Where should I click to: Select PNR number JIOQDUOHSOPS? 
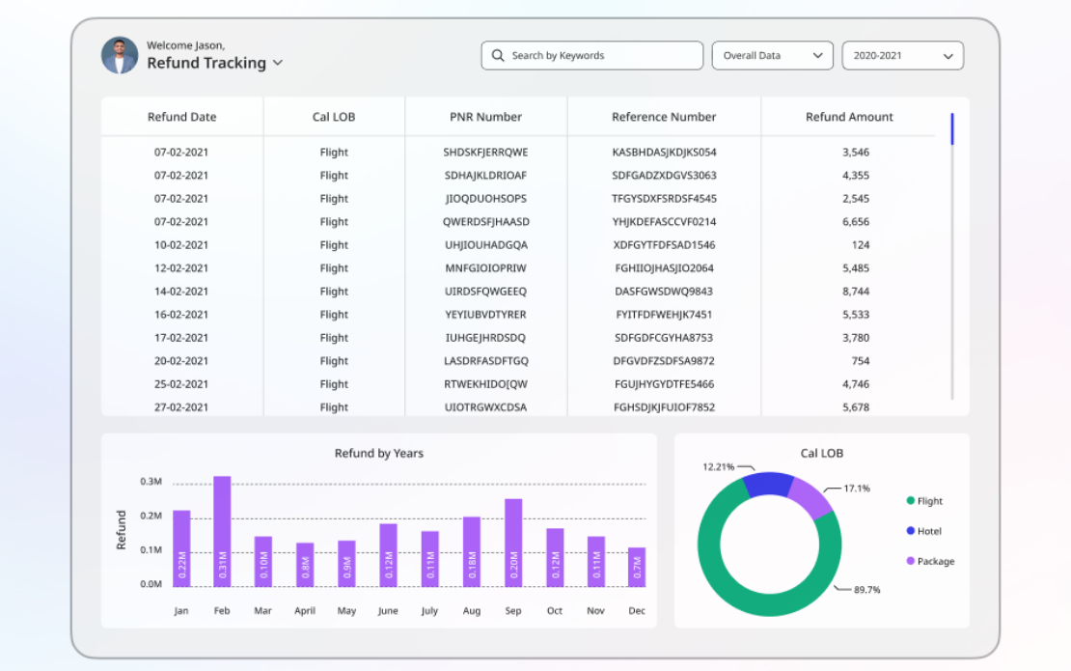point(485,199)
